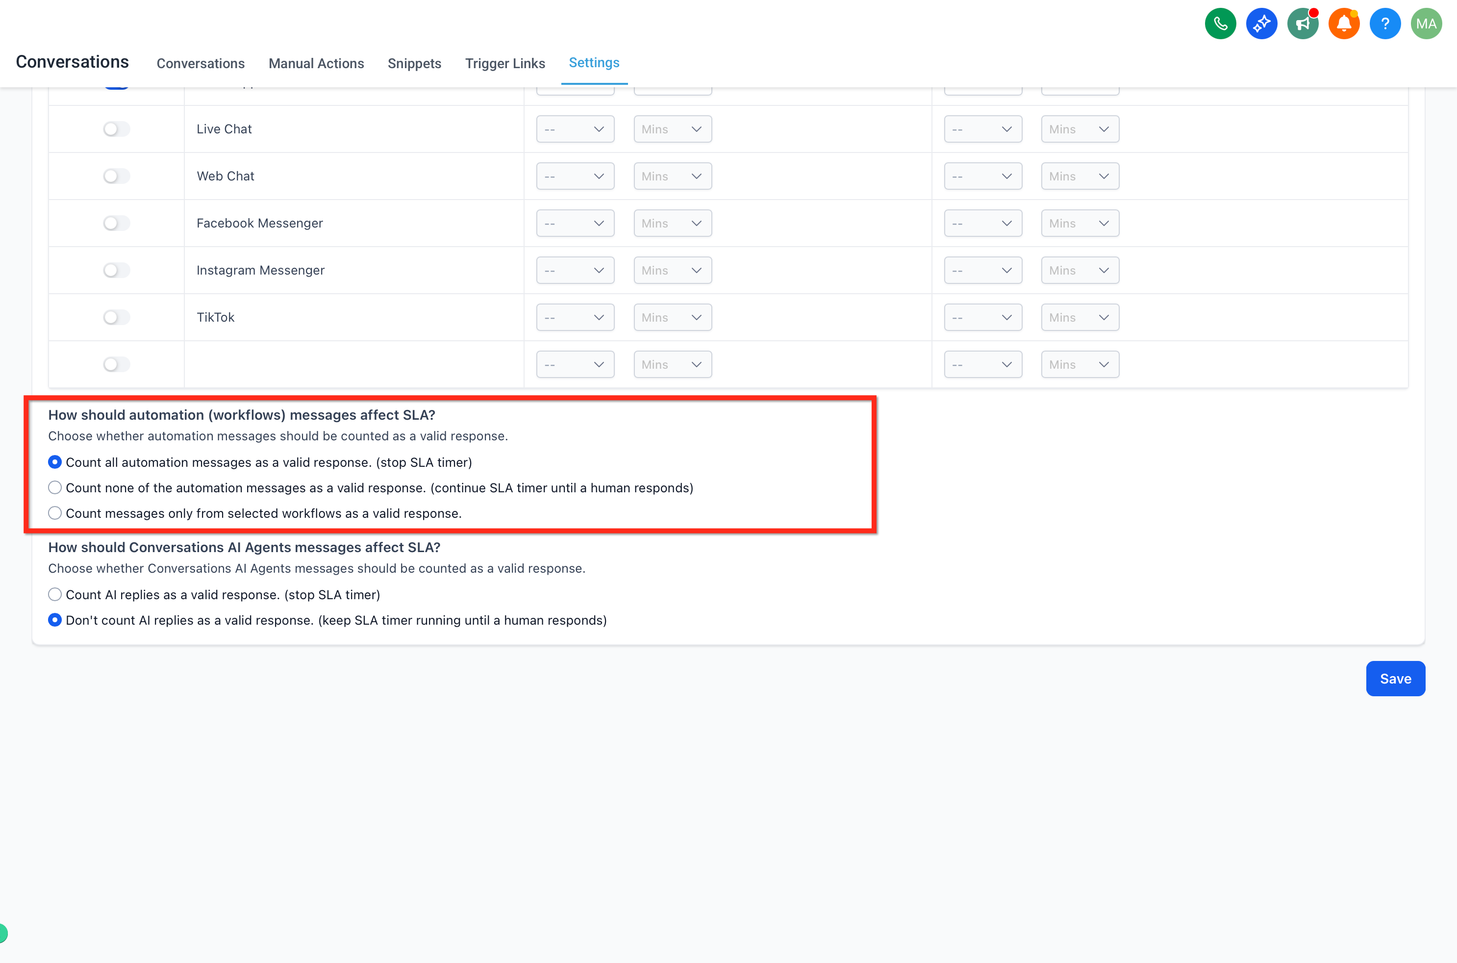Image resolution: width=1457 pixels, height=963 pixels.
Task: Open the help question mark icon
Action: [x=1384, y=24]
